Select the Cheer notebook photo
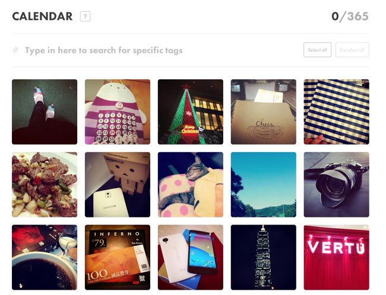This screenshot has width=386, height=295. tap(264, 112)
